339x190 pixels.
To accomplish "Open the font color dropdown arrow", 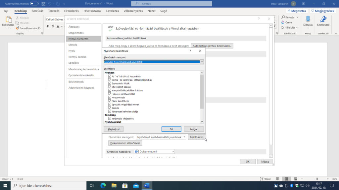I will click(x=62, y=26).
